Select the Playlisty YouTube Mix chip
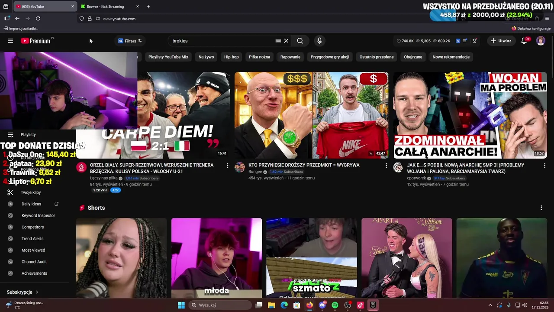This screenshot has width=554, height=312. (x=168, y=57)
